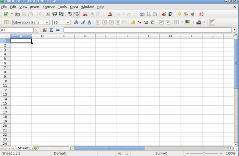Add a new sheet with the plus button

pos(36,148)
